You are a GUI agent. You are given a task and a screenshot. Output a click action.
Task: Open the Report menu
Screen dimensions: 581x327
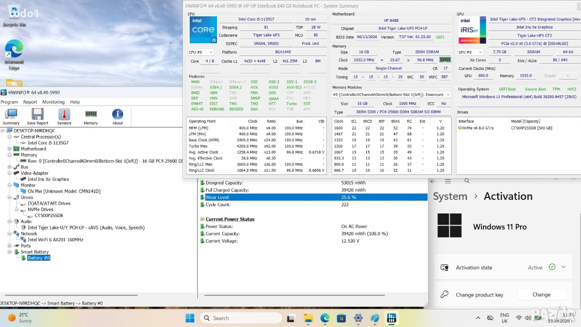(x=30, y=102)
